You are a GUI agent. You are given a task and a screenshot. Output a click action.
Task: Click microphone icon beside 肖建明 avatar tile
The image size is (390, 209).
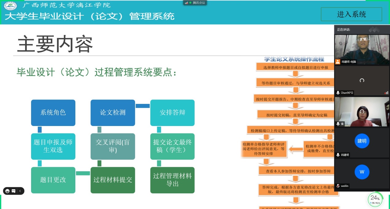click(x=338, y=155)
